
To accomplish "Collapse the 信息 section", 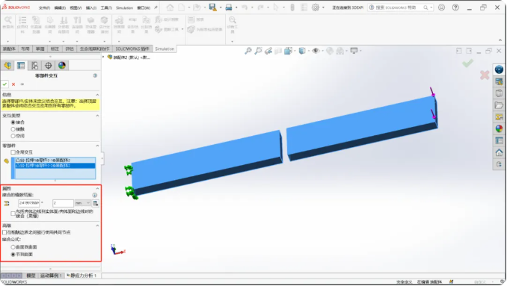I will coord(97,95).
